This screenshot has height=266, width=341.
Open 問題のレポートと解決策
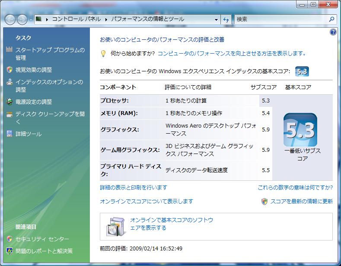coord(44,251)
